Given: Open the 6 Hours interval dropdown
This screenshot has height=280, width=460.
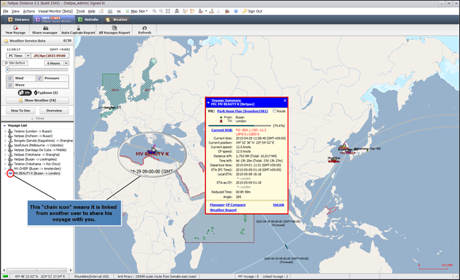Looking at the screenshot, I should [x=66, y=63].
